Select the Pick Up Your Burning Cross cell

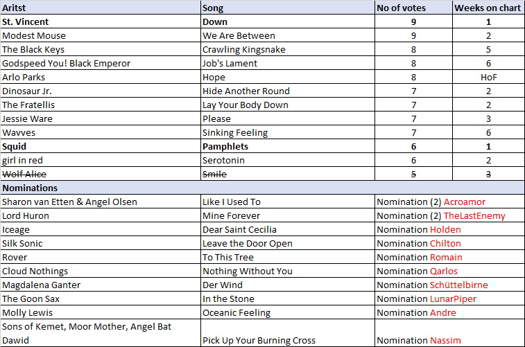tap(288, 333)
